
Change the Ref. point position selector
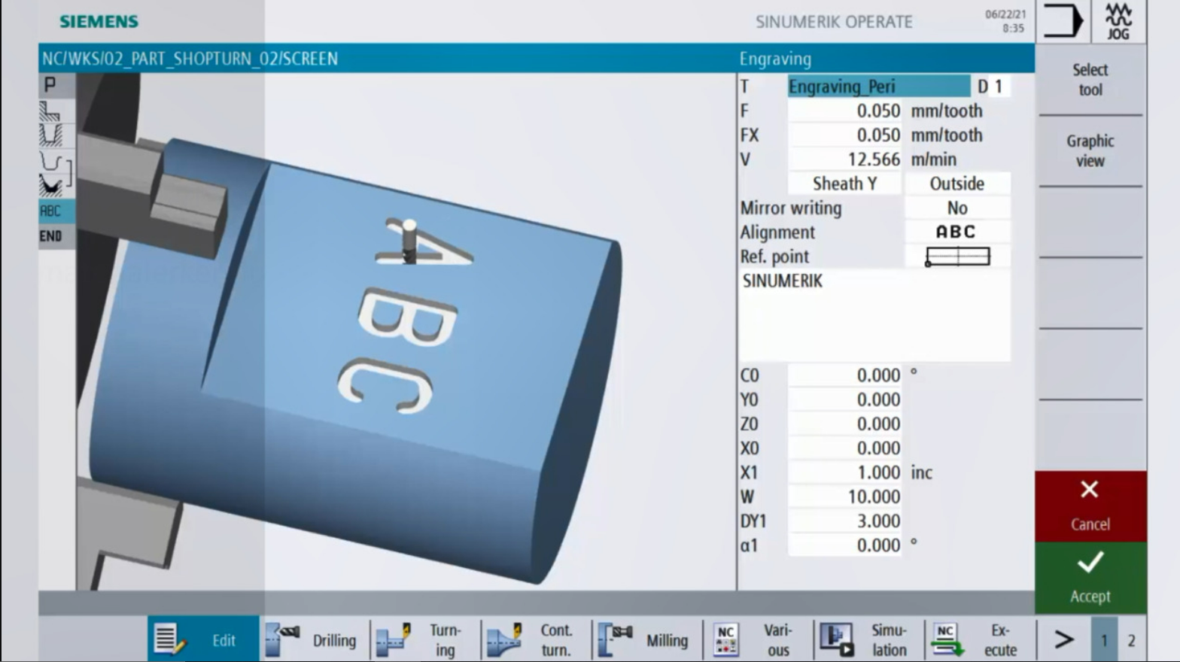point(957,257)
